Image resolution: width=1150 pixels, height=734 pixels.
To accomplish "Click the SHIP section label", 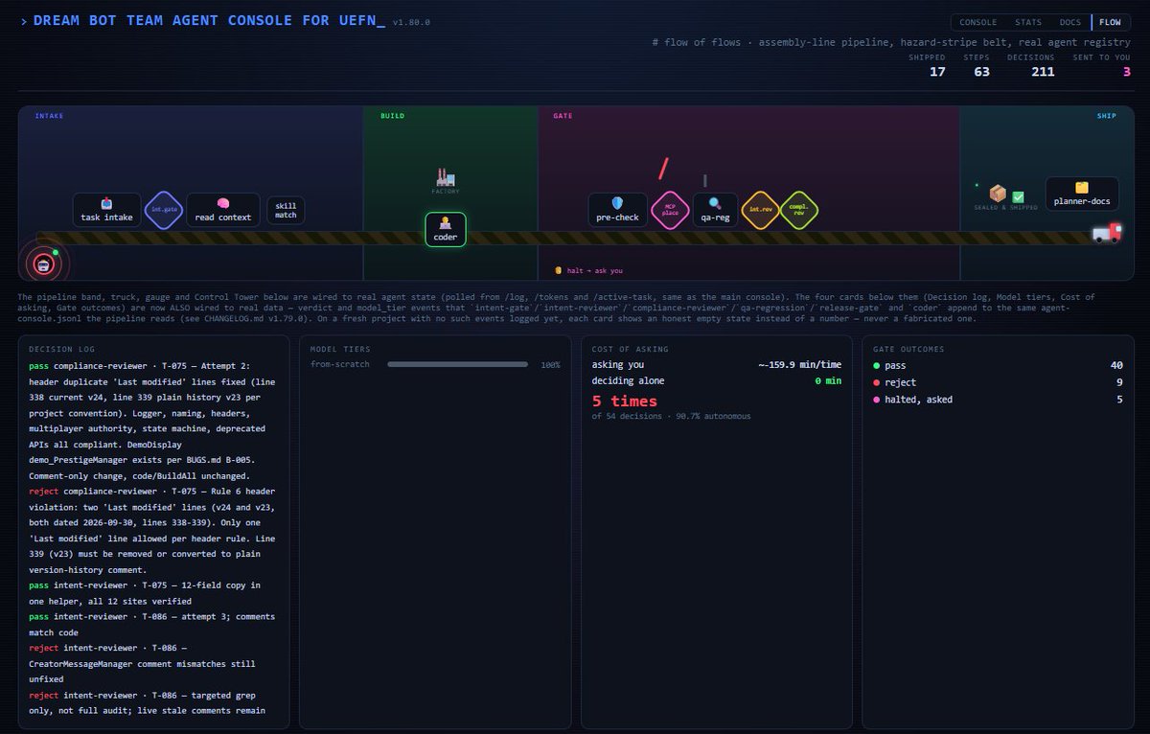I will click(1107, 116).
